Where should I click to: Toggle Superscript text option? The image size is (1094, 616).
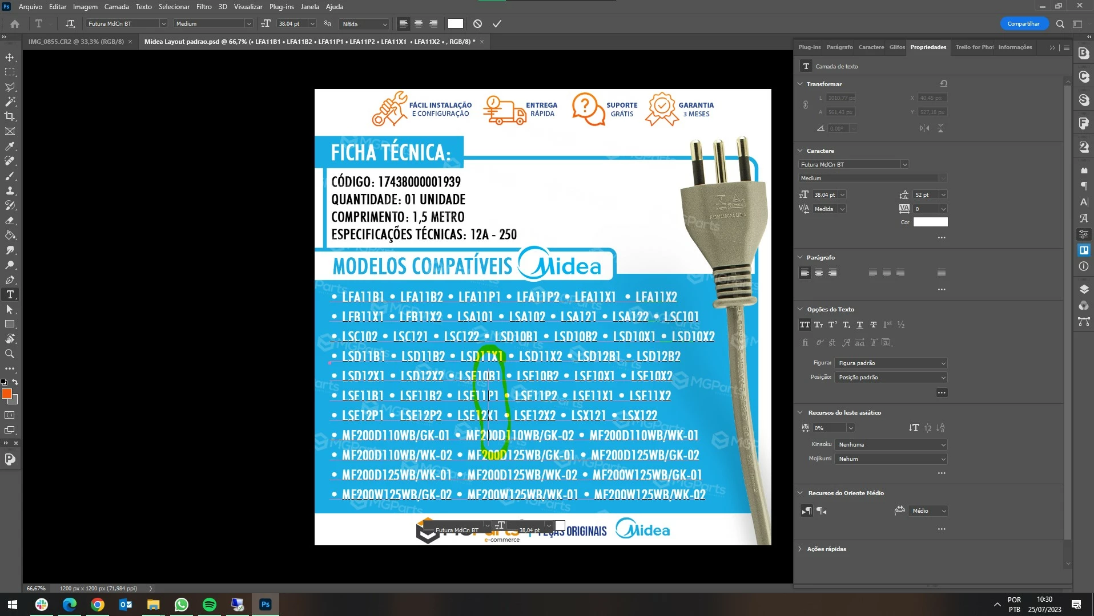click(x=832, y=325)
